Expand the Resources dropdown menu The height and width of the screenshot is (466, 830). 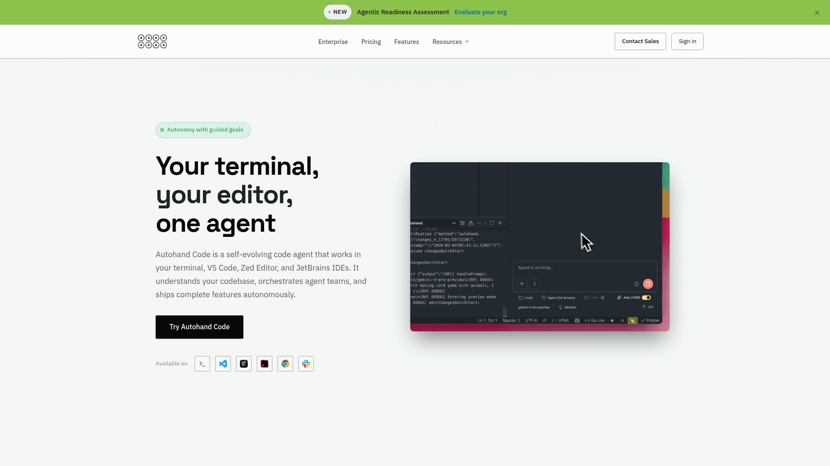pyautogui.click(x=450, y=42)
